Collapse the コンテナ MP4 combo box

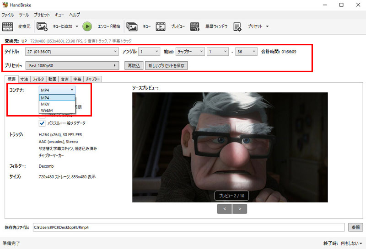[57, 90]
